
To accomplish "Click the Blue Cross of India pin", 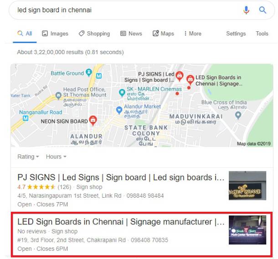I will click(238, 115).
